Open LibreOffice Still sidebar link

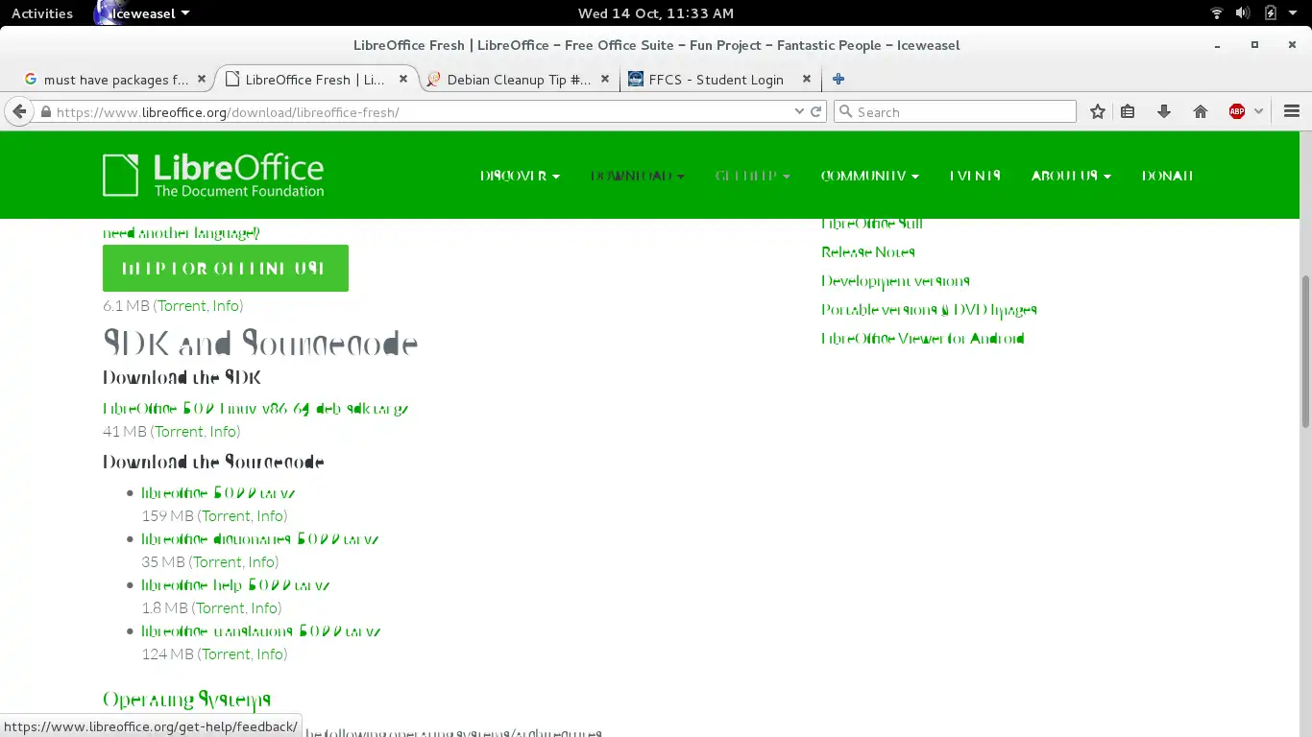(x=872, y=224)
